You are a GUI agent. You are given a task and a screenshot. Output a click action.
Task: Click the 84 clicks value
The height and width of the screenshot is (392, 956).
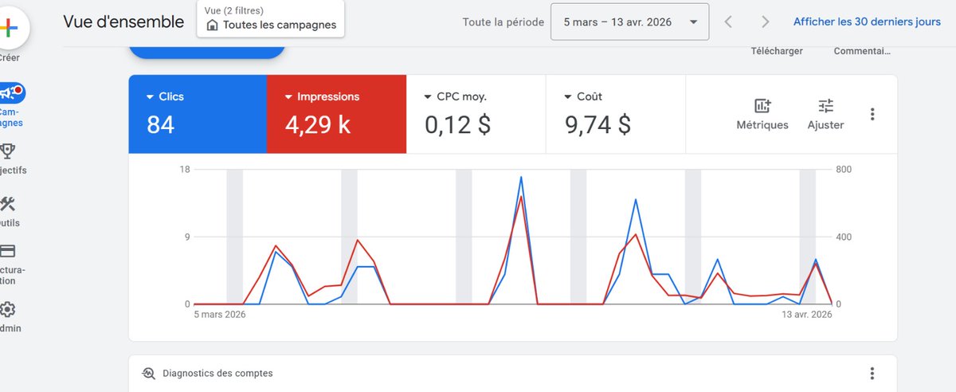tap(160, 124)
